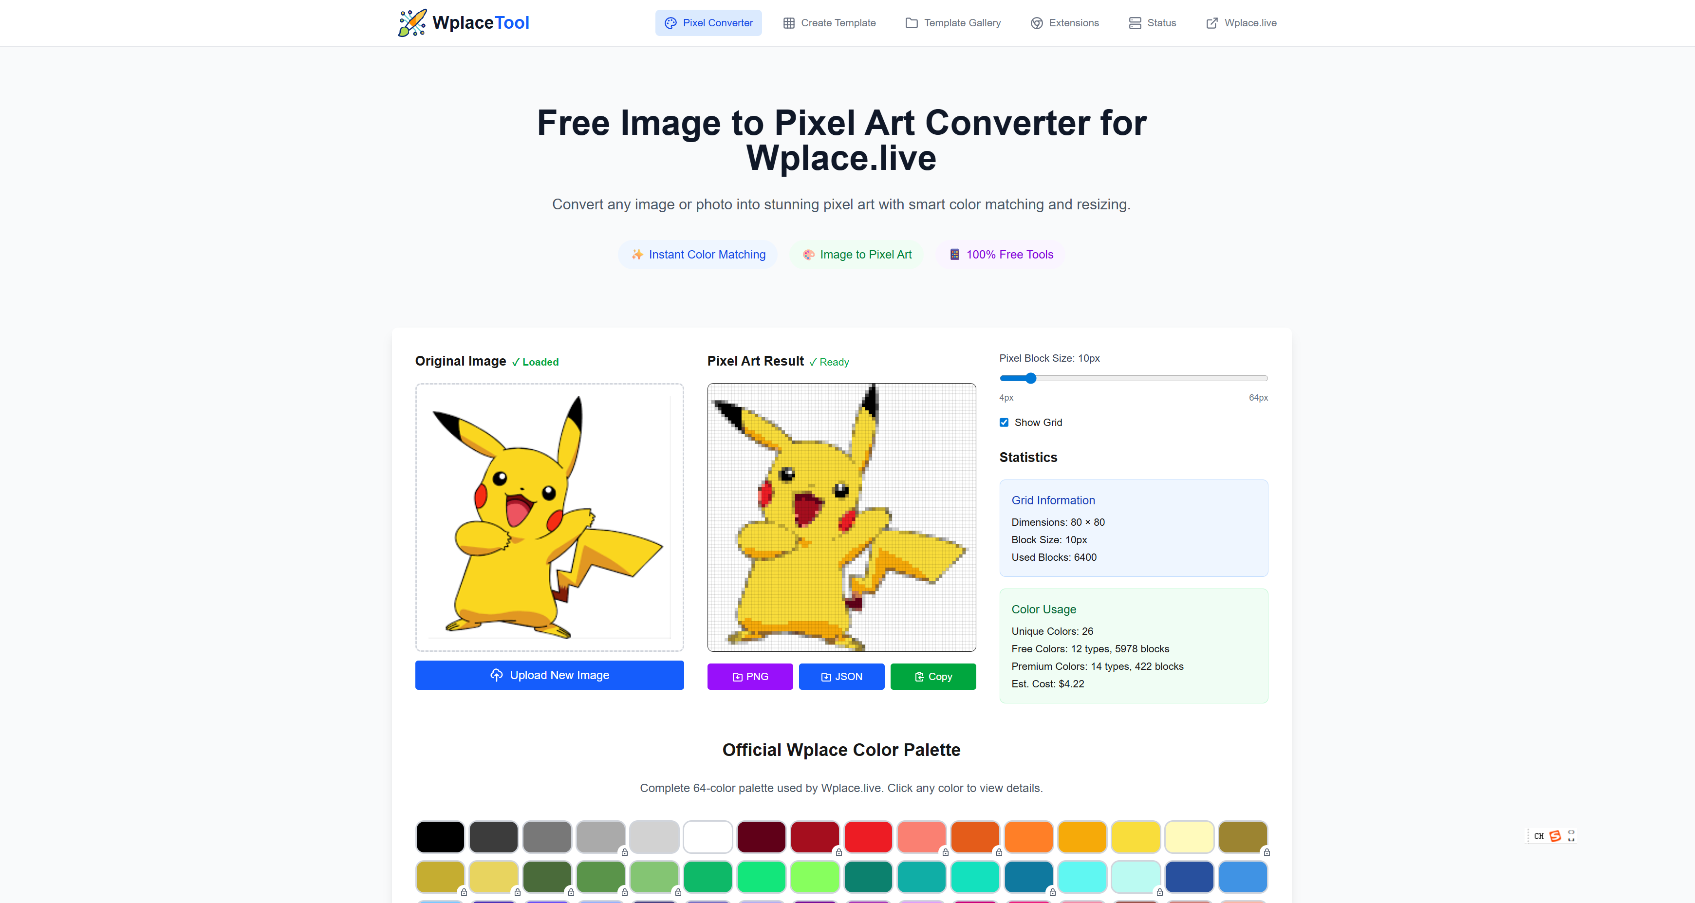Click the palette icon in Pixel Converter
The height and width of the screenshot is (903, 1695).
click(670, 23)
